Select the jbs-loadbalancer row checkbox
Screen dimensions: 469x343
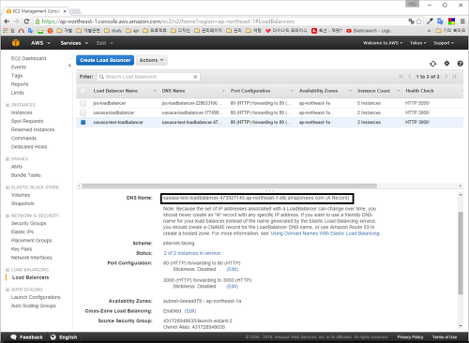coord(83,103)
